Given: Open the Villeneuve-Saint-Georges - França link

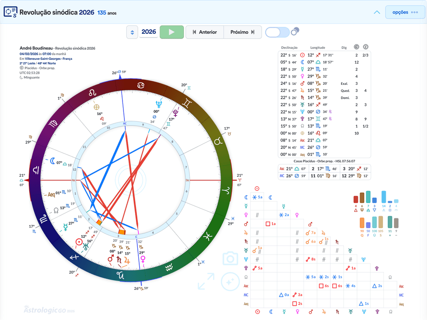Looking at the screenshot, I should (48, 58).
